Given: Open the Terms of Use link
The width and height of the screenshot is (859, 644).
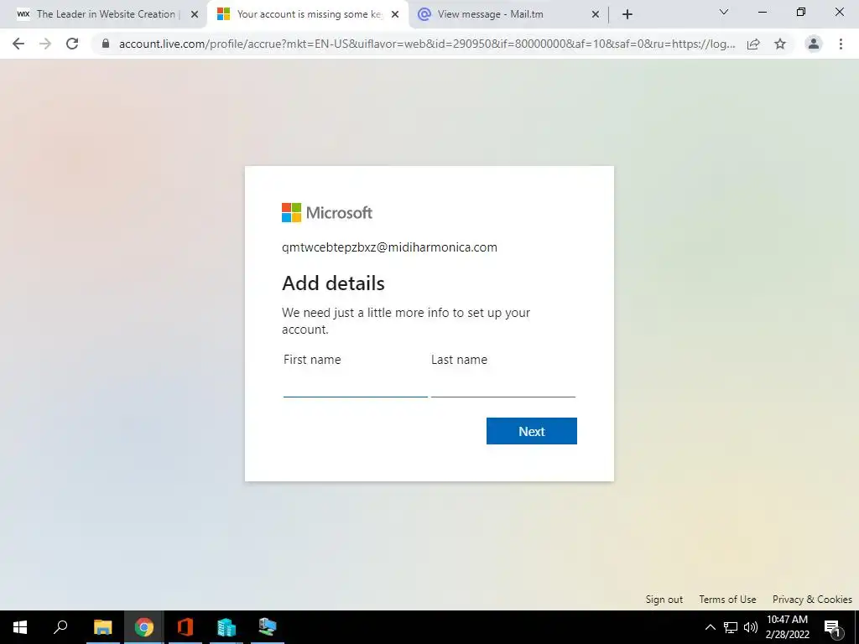Looking at the screenshot, I should (x=727, y=599).
